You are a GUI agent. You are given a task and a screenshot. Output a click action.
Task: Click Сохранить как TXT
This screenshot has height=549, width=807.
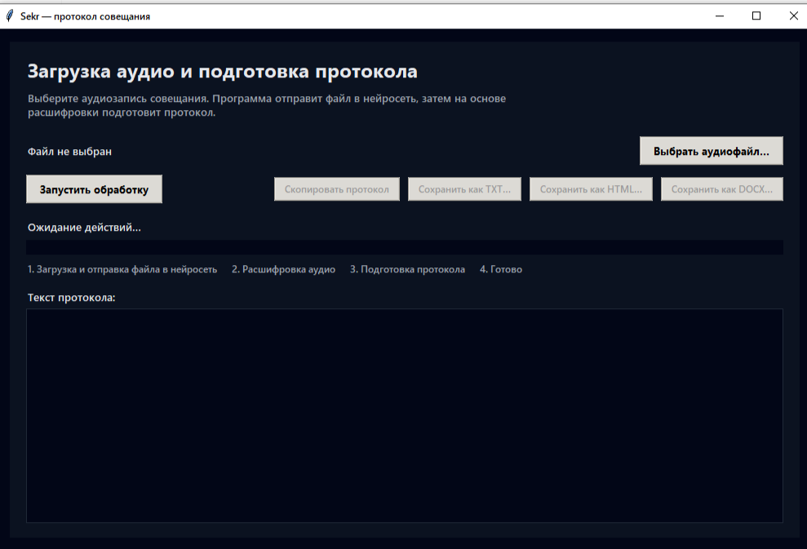click(464, 188)
